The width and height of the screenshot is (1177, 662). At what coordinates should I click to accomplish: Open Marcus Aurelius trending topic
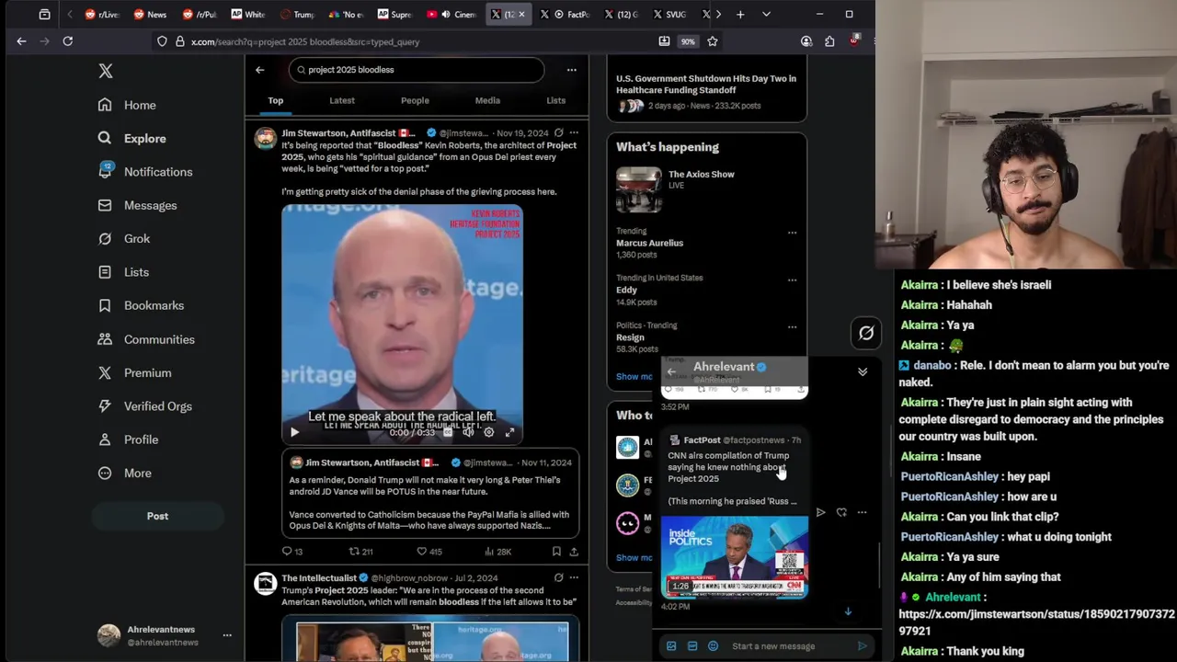(x=649, y=243)
